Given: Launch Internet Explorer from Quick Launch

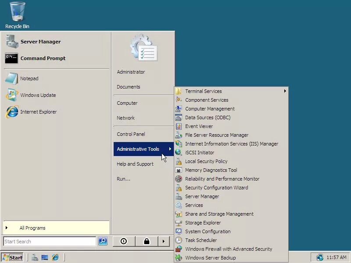Looking at the screenshot, I should pos(55,258).
